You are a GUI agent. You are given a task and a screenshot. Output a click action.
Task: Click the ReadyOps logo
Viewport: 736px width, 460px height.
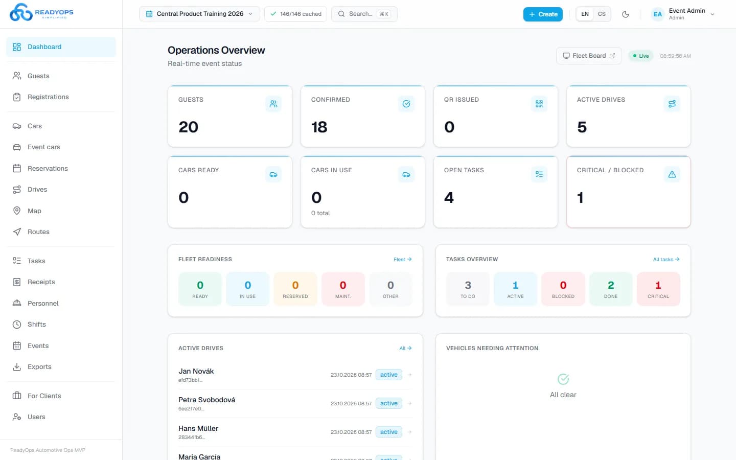41,12
